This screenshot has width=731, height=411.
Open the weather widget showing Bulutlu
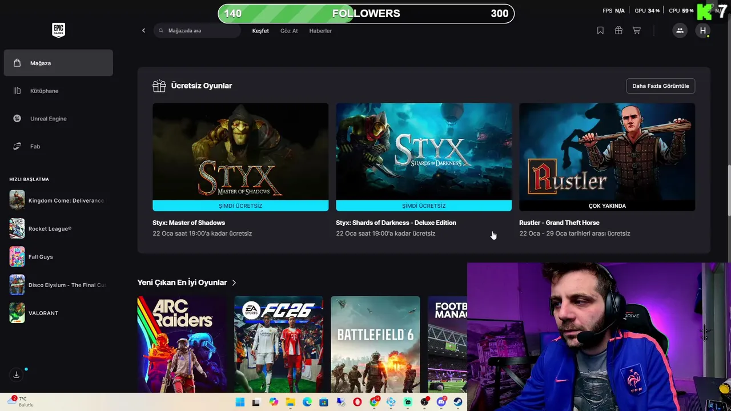[x=21, y=402]
